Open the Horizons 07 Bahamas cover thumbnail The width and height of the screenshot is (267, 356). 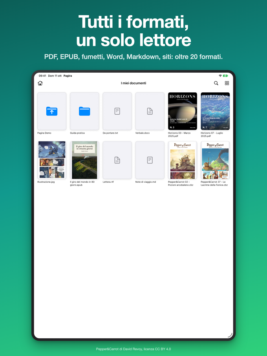(x=215, y=111)
